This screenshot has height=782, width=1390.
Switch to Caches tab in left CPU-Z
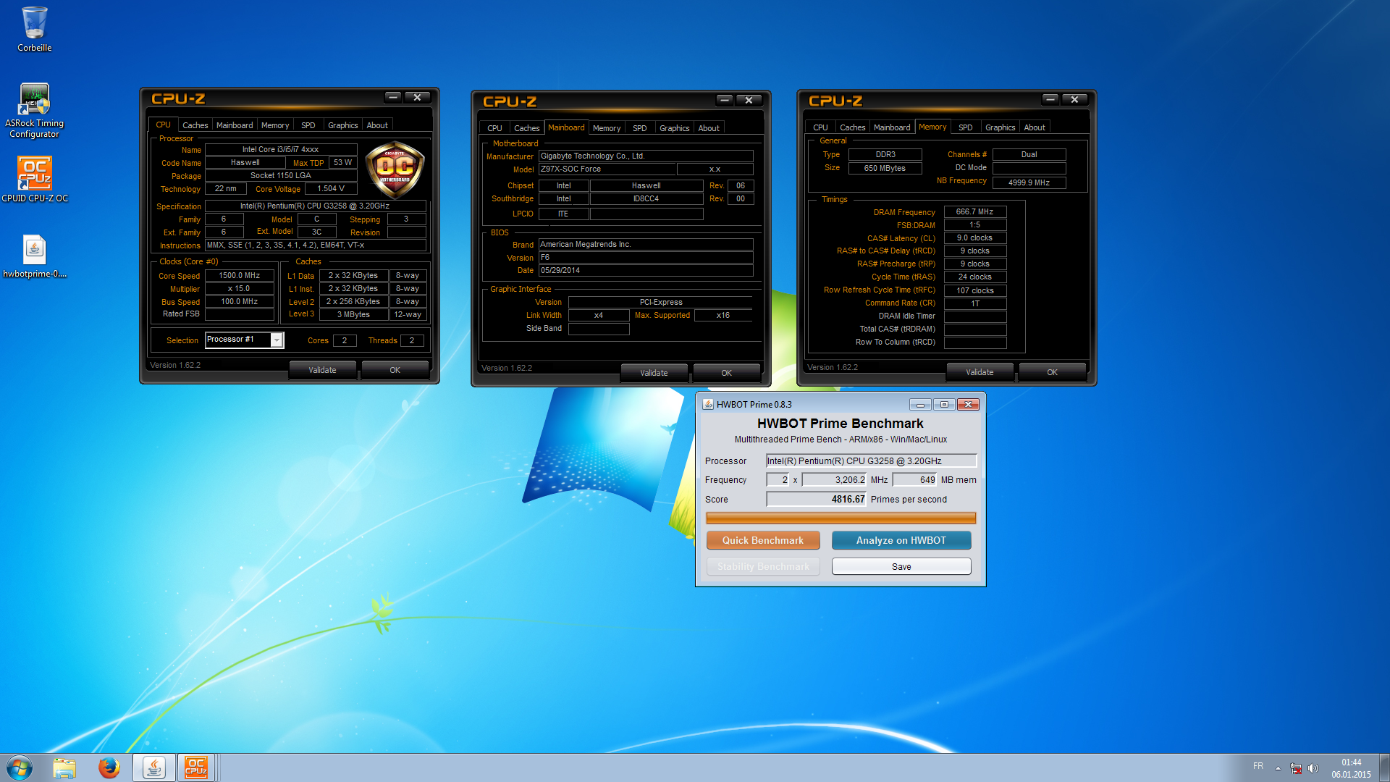pos(195,125)
